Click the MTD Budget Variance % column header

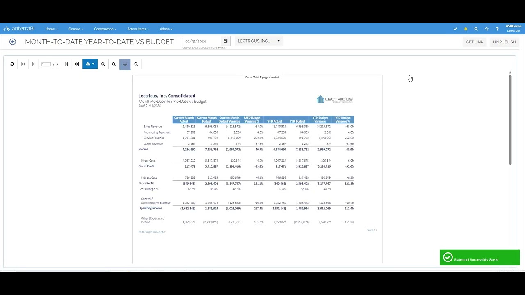[x=252, y=120]
